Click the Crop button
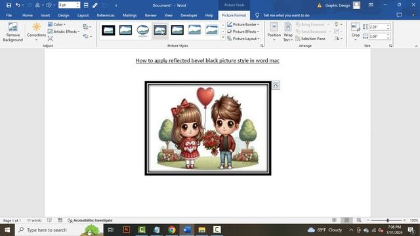This screenshot has width=420, height=236. (x=356, y=31)
